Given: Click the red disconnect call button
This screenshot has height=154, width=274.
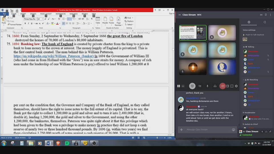Looking at the screenshot, I should pyautogui.click(x=222, y=86).
